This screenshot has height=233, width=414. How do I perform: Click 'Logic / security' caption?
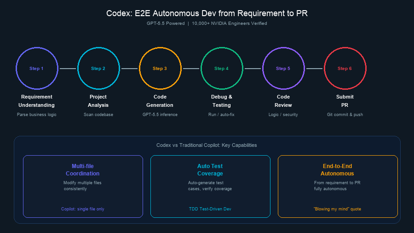[x=283, y=114]
